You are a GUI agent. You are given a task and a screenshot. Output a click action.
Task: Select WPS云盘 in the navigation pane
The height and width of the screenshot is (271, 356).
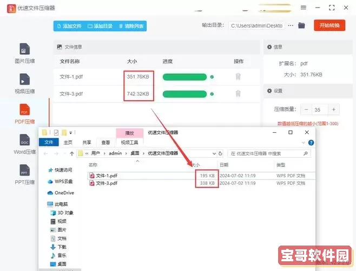[60, 182]
